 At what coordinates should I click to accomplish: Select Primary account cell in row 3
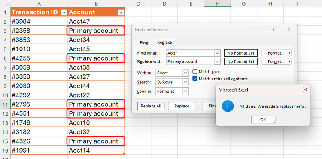pyautogui.click(x=96, y=31)
